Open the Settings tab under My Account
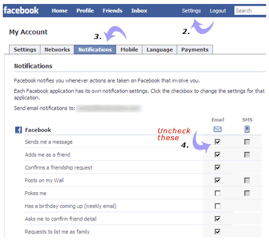The height and width of the screenshot is (247, 269). pos(25,50)
